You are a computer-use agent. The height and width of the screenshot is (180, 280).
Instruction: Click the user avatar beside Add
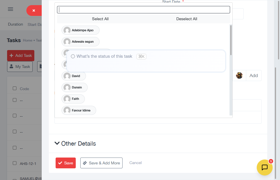pyautogui.click(x=239, y=76)
